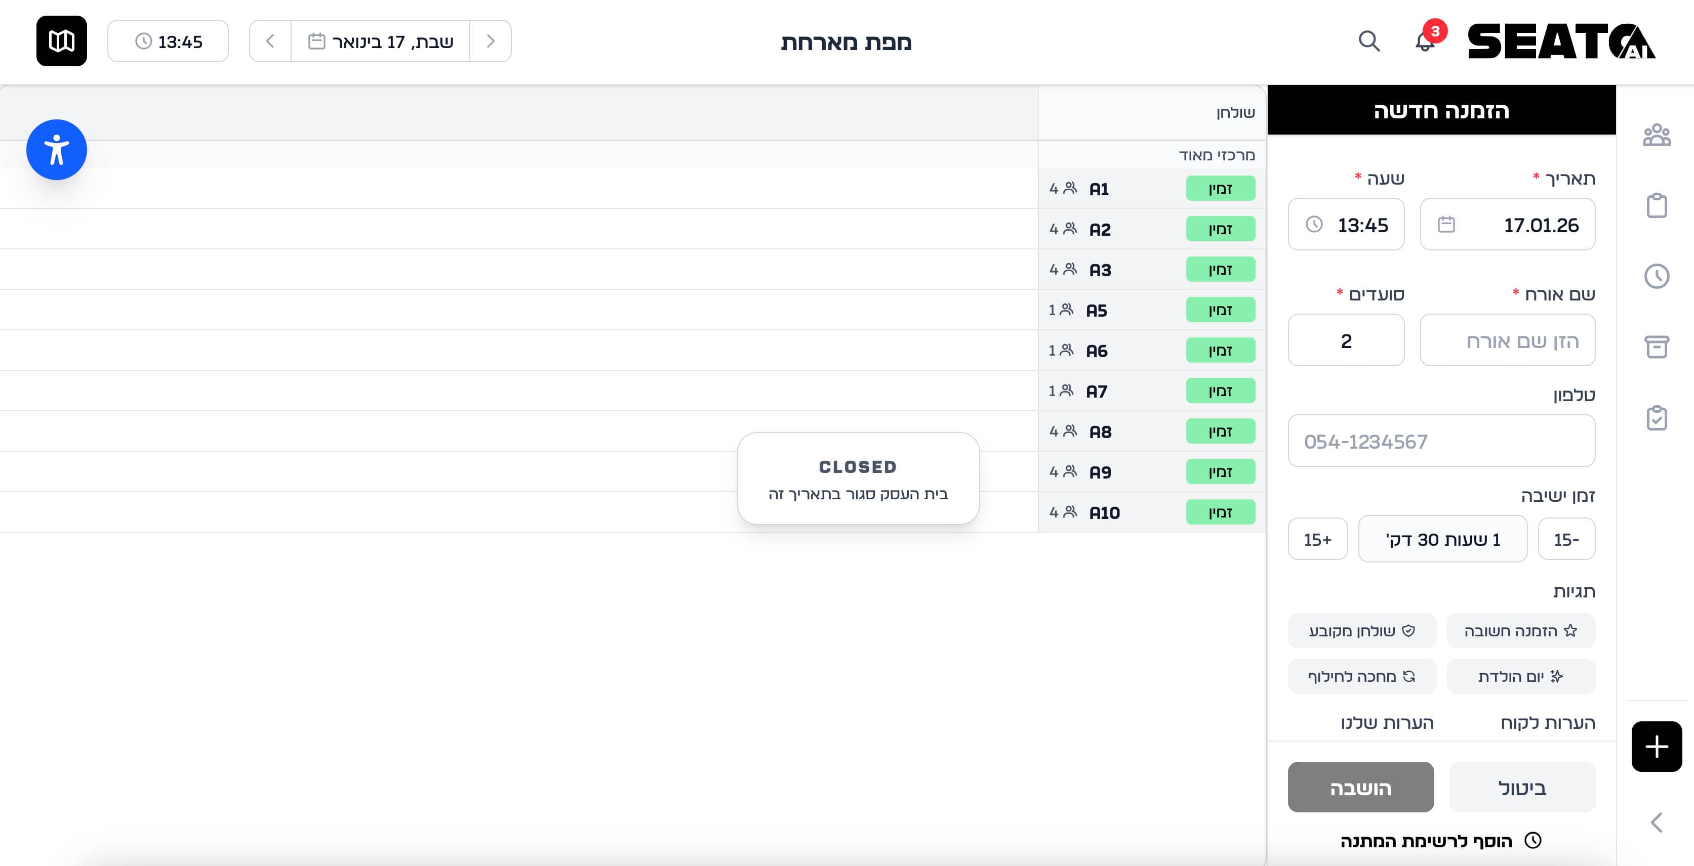Open the map view icon at top left
Image resolution: width=1694 pixels, height=866 pixels.
point(61,41)
